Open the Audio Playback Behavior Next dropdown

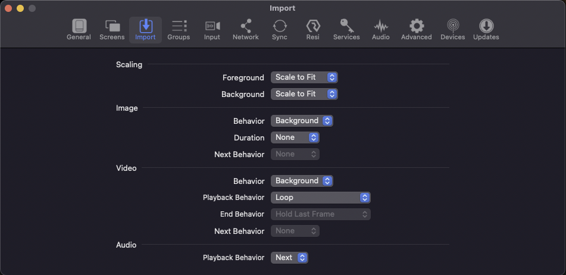pyautogui.click(x=289, y=257)
